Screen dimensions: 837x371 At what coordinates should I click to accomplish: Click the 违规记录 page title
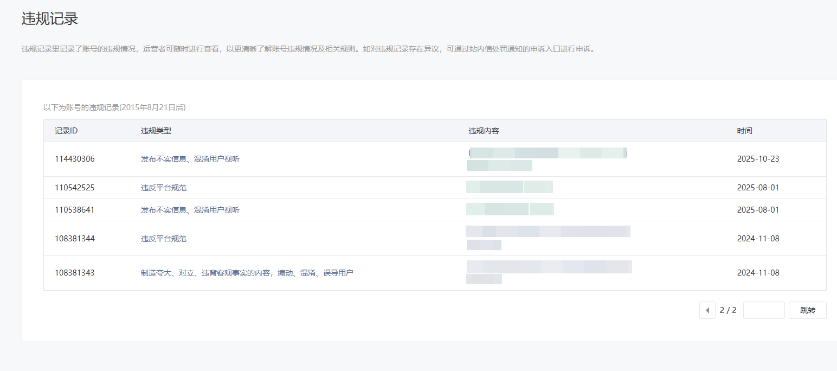(x=50, y=19)
